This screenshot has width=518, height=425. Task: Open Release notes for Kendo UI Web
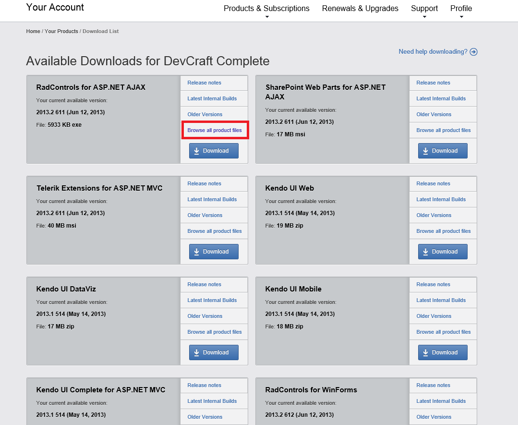click(x=433, y=184)
